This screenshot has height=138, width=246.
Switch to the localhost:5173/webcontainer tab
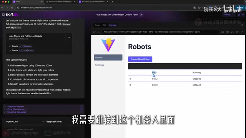[x=93, y=2]
